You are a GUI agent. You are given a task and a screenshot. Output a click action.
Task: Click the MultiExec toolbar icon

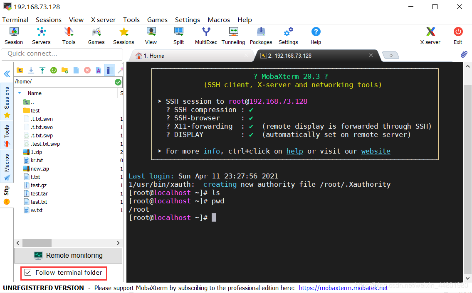coord(206,36)
